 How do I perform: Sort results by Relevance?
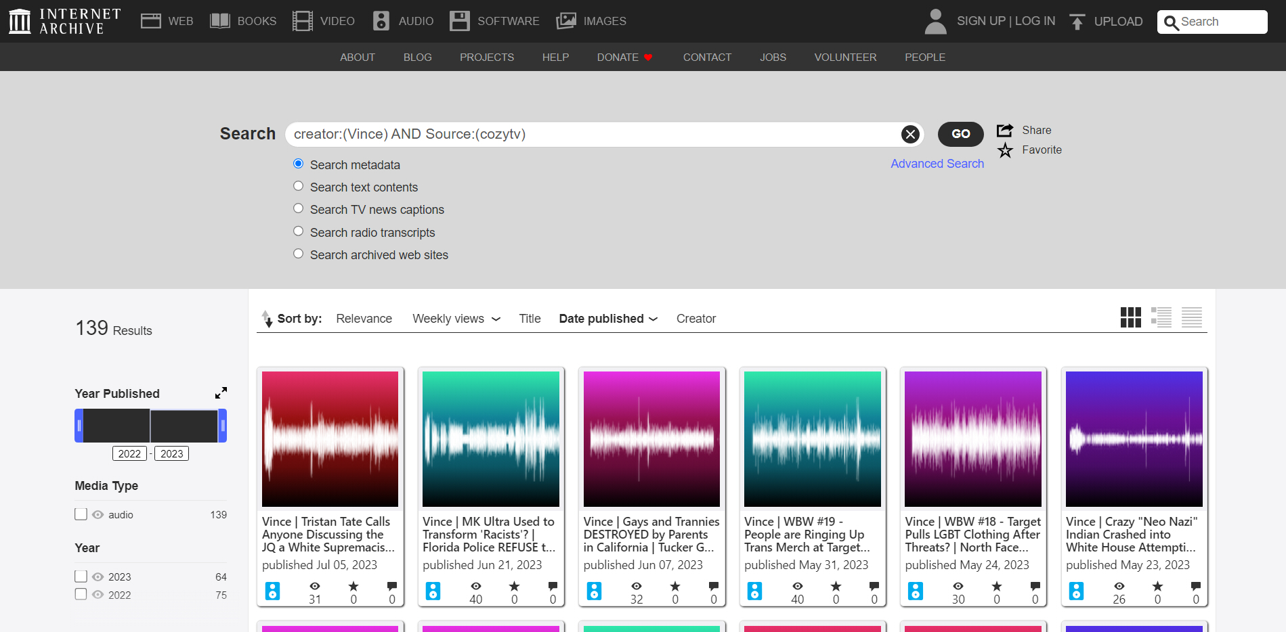(364, 319)
